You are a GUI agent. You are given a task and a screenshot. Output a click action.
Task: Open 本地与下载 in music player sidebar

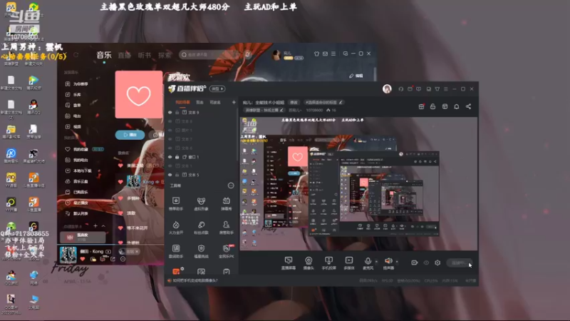[x=79, y=170]
